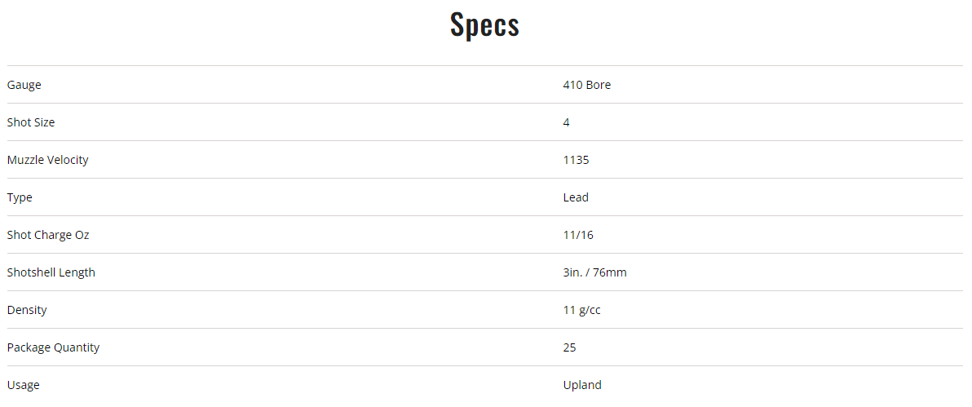Click the Upland usage value

[582, 385]
